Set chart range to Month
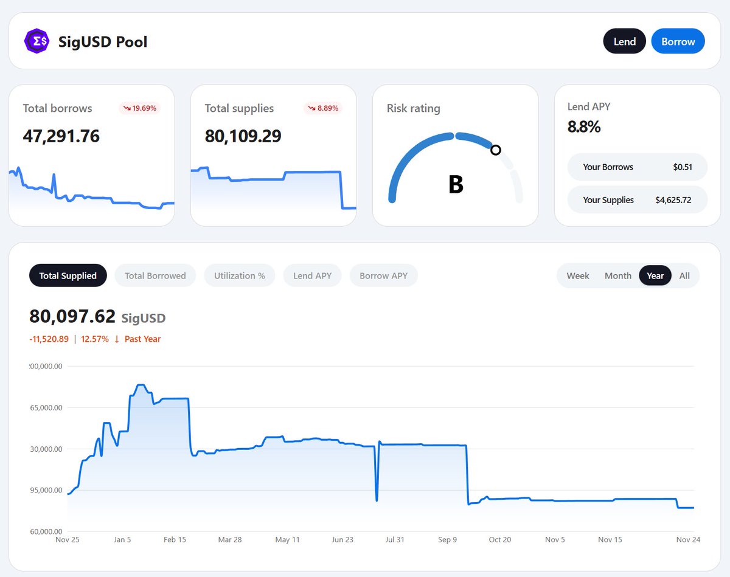The image size is (730, 577). pos(618,275)
